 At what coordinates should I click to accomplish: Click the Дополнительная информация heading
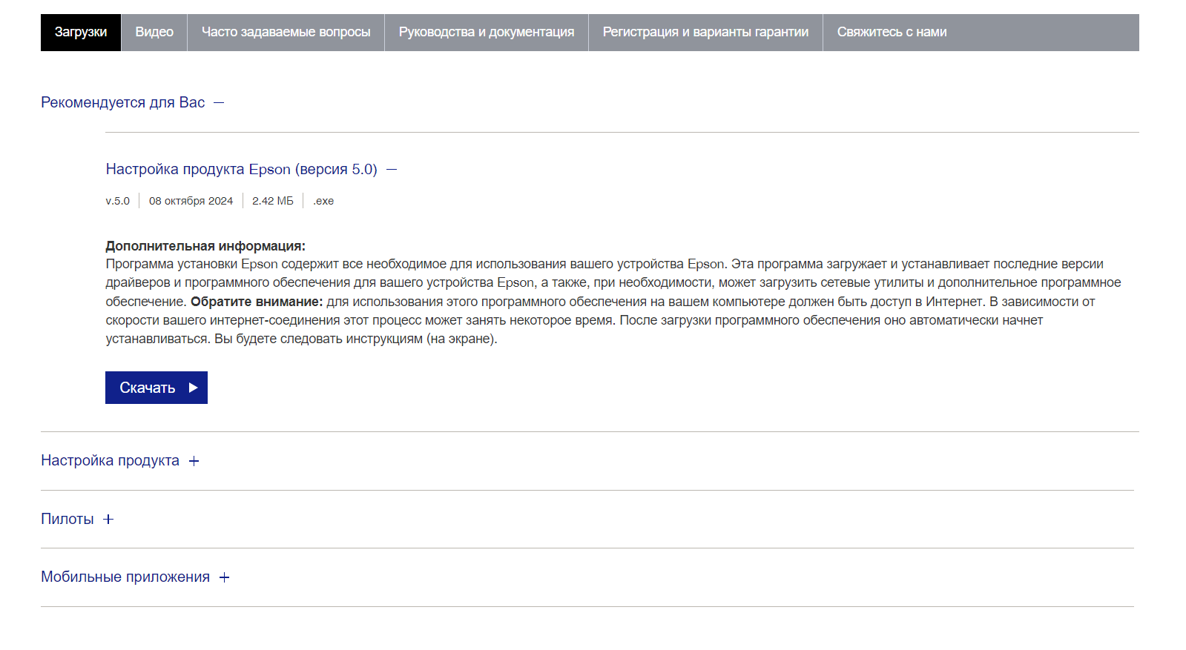tap(205, 246)
